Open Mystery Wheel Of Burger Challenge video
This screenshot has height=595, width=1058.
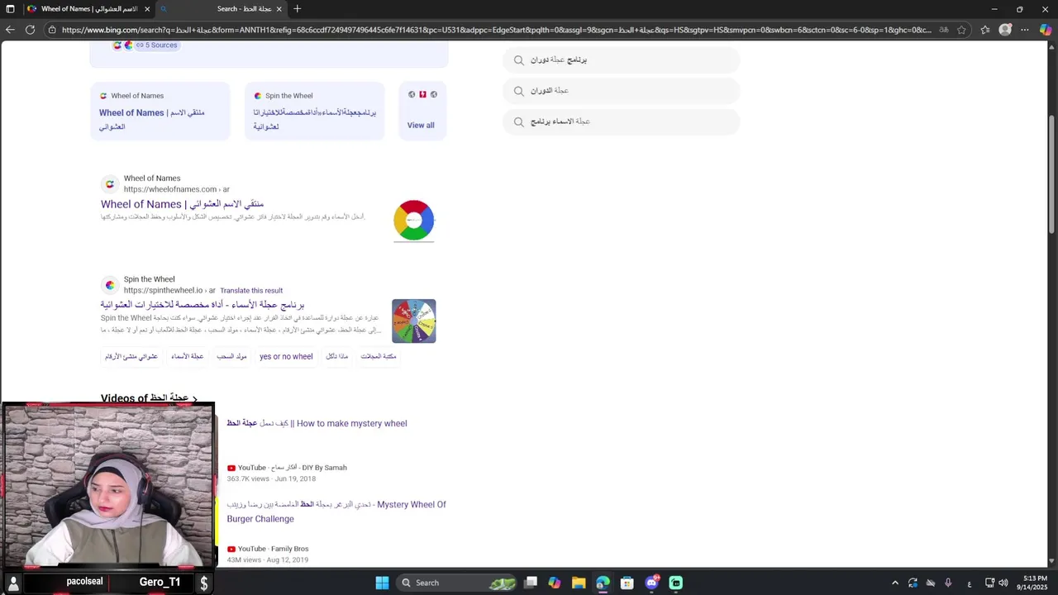pyautogui.click(x=336, y=512)
